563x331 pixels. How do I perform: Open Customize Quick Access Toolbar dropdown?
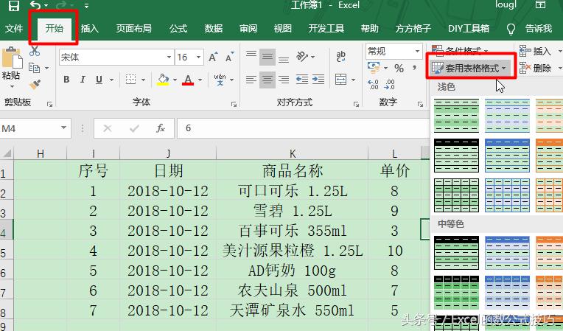[86, 6]
